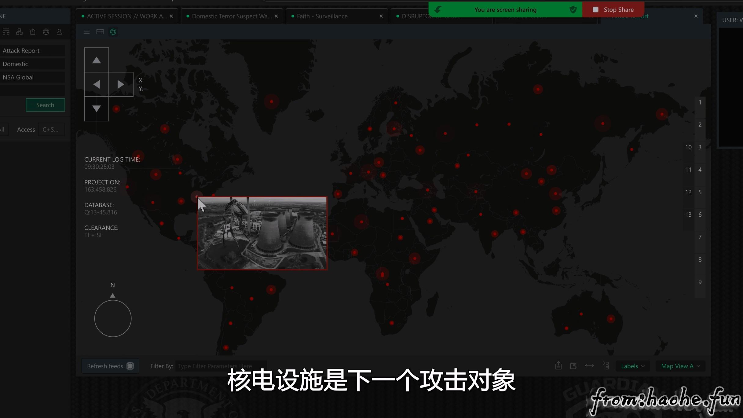Pan map right with the right arrow

click(121, 84)
